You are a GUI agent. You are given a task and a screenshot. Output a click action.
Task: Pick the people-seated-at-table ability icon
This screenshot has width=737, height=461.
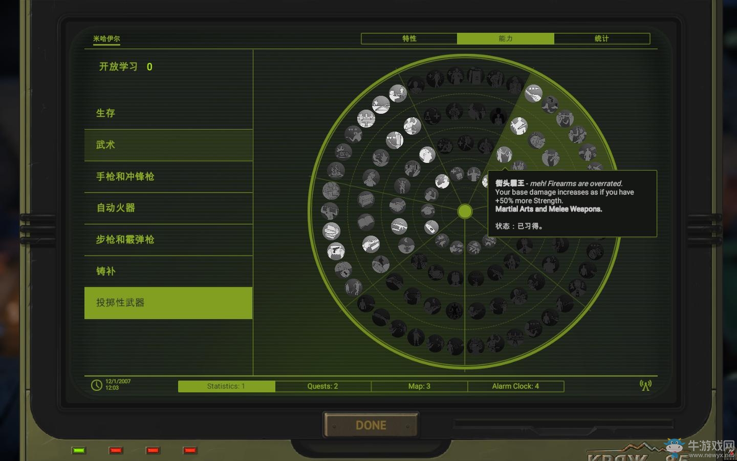366,118
